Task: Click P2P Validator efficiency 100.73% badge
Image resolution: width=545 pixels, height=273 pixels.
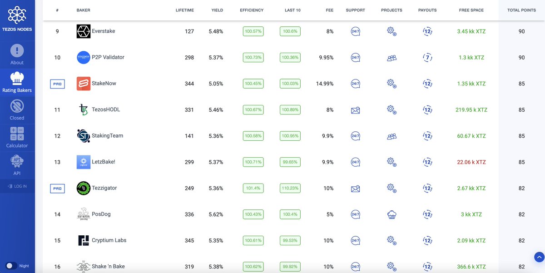Action: click(253, 58)
